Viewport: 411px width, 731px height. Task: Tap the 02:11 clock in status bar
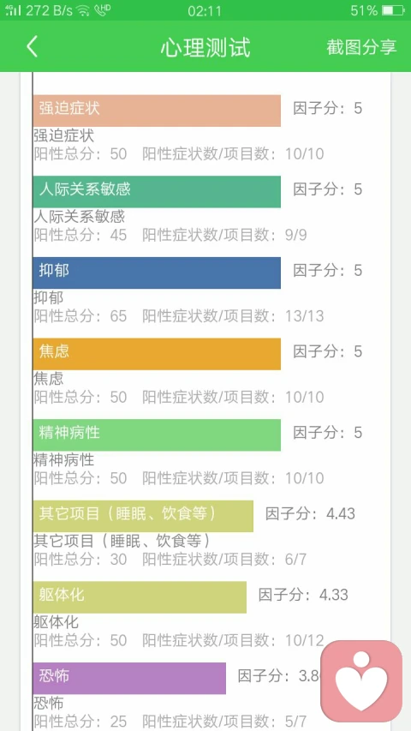pyautogui.click(x=205, y=11)
